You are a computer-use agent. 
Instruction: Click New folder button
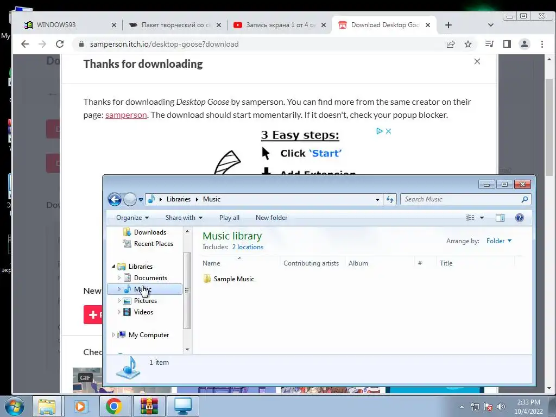pos(271,218)
